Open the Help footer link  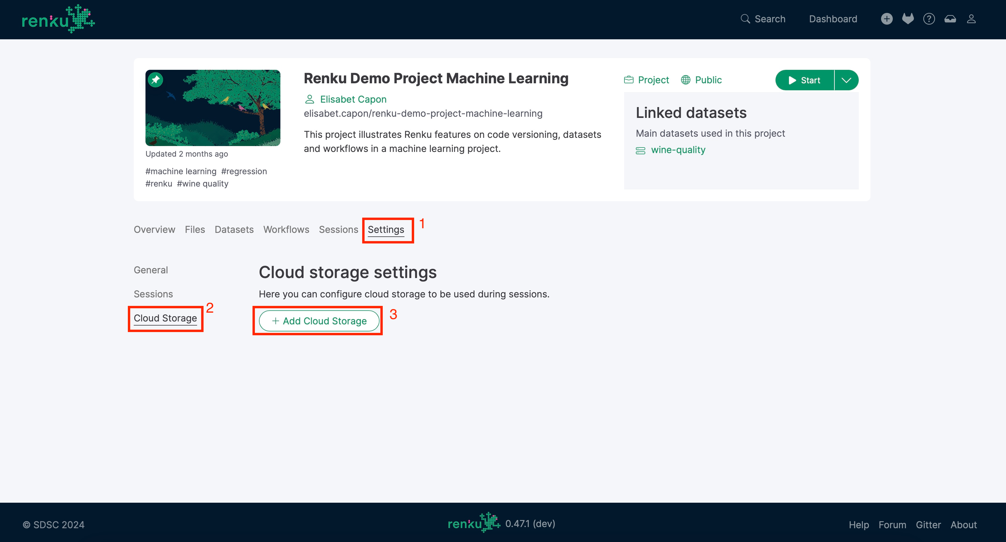859,525
